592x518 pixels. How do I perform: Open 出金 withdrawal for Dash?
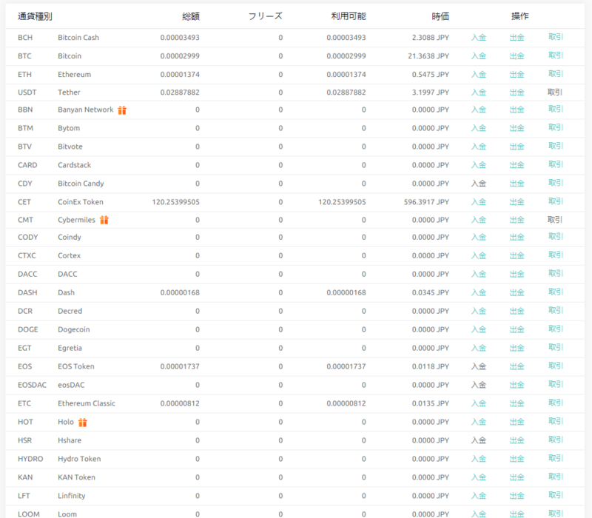pos(517,292)
